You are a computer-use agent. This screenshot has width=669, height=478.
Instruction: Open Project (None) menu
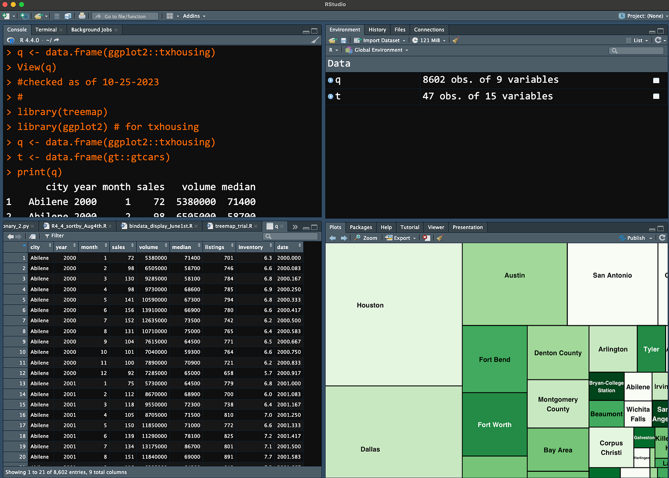643,16
